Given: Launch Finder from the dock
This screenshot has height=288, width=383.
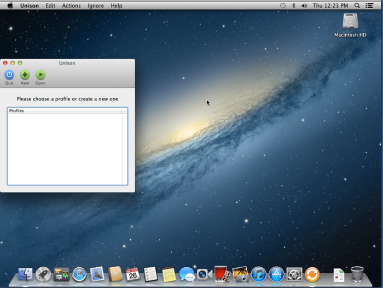Looking at the screenshot, I should pos(25,274).
